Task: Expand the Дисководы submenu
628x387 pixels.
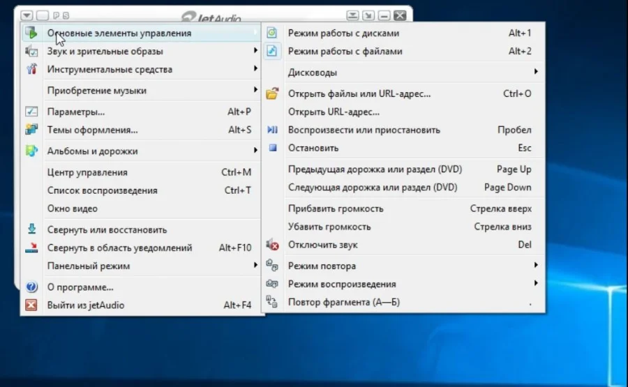Action: (x=404, y=73)
